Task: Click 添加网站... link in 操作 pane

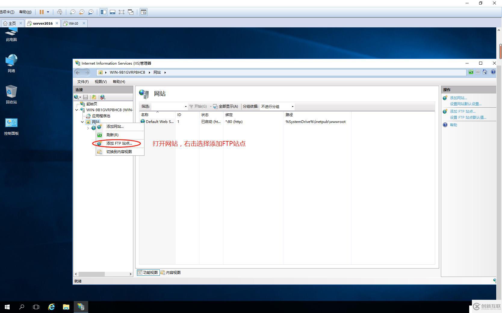Action: tap(458, 98)
